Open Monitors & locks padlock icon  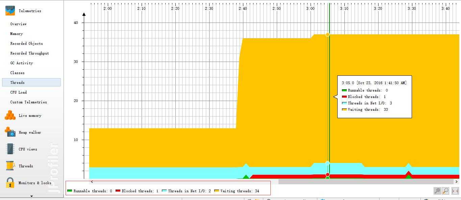coord(10,183)
